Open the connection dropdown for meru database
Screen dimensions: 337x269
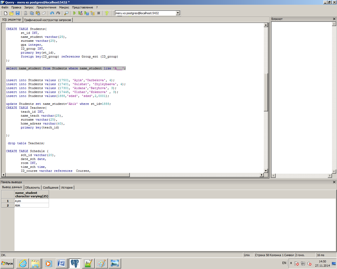[178, 13]
